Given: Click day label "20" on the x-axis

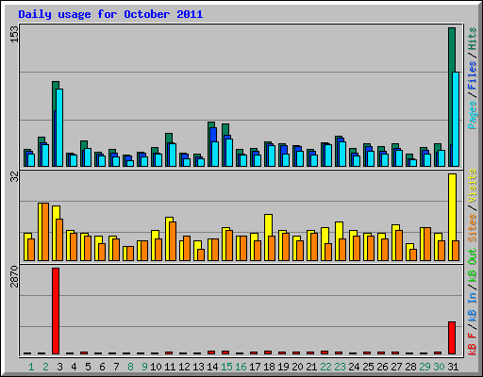Looking at the screenshot, I should pos(297,367).
